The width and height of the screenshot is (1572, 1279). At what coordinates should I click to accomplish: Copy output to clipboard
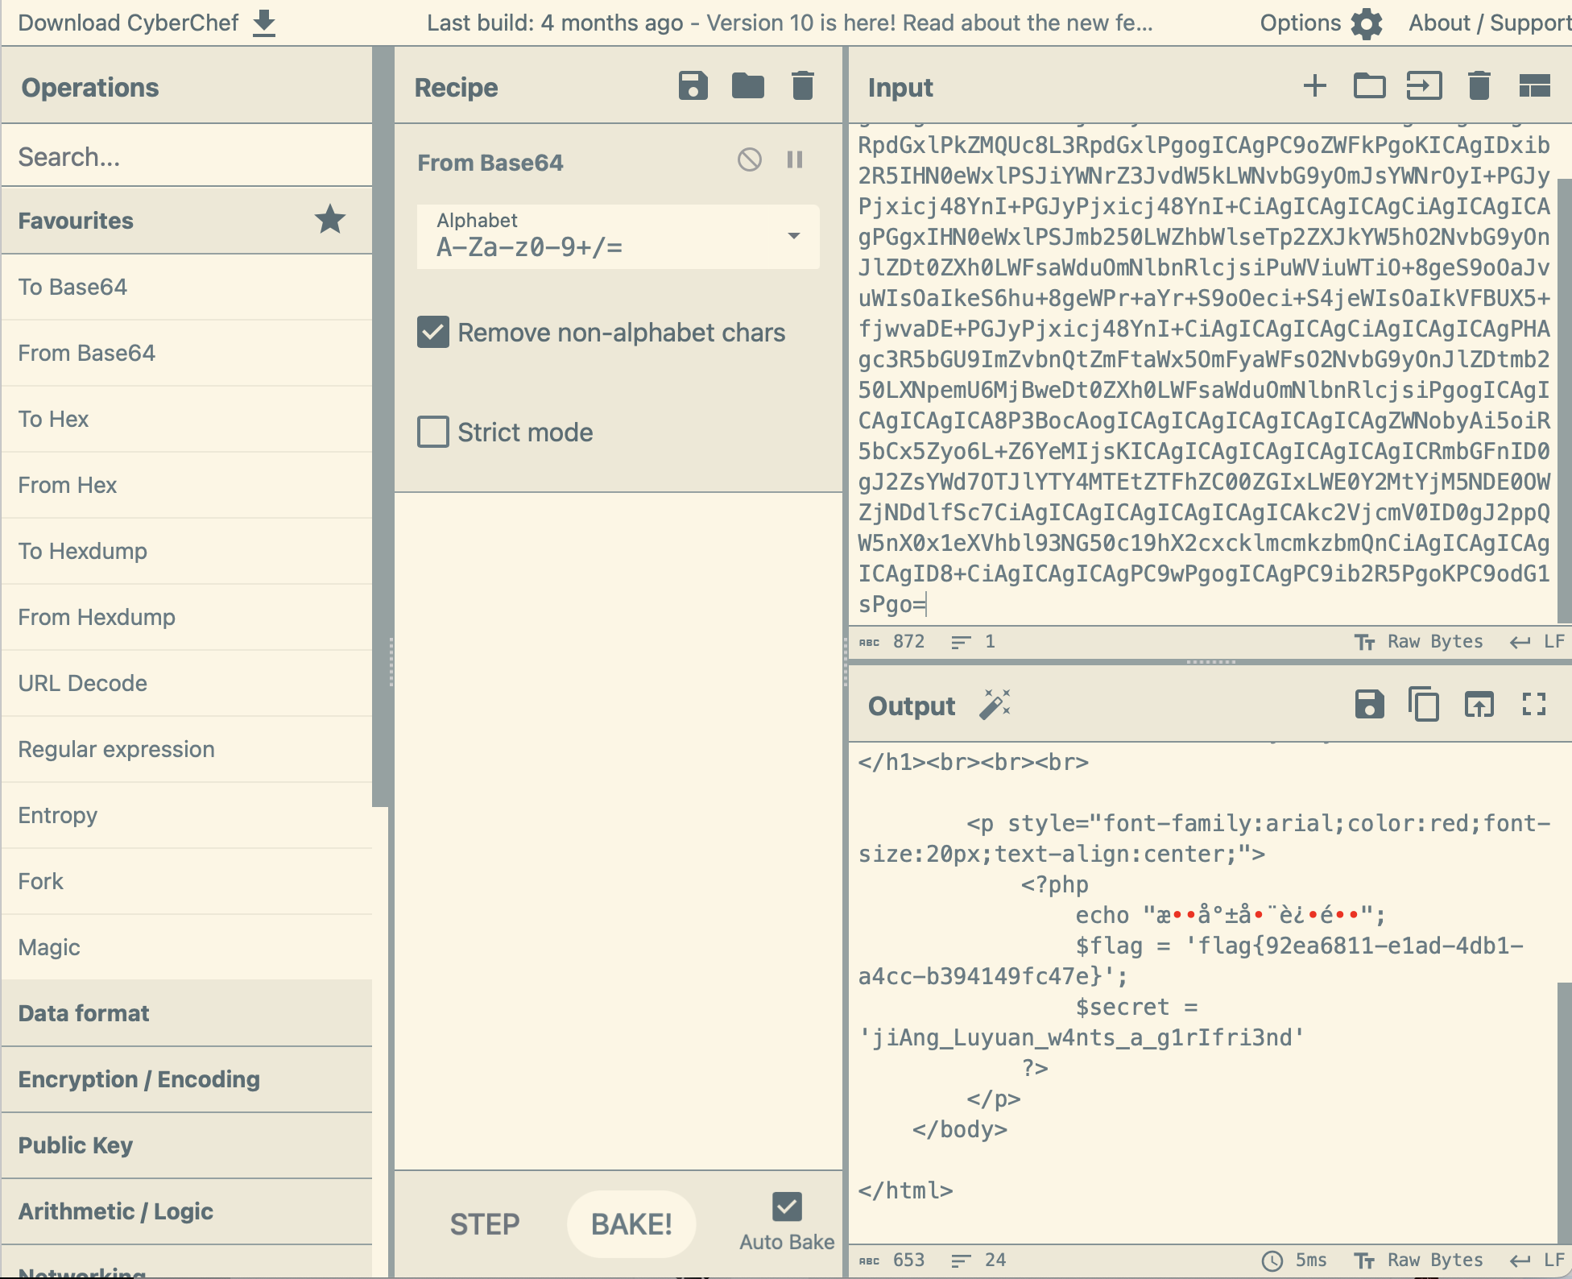click(1424, 705)
